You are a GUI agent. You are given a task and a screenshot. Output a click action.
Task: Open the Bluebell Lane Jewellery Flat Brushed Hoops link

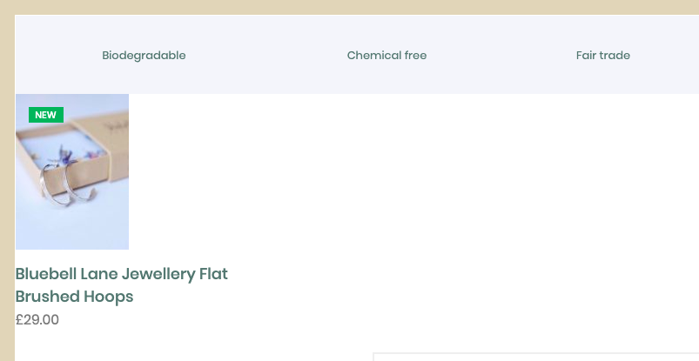point(121,285)
